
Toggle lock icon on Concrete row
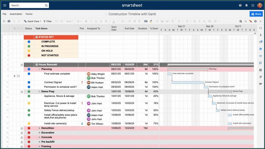click(22, 137)
